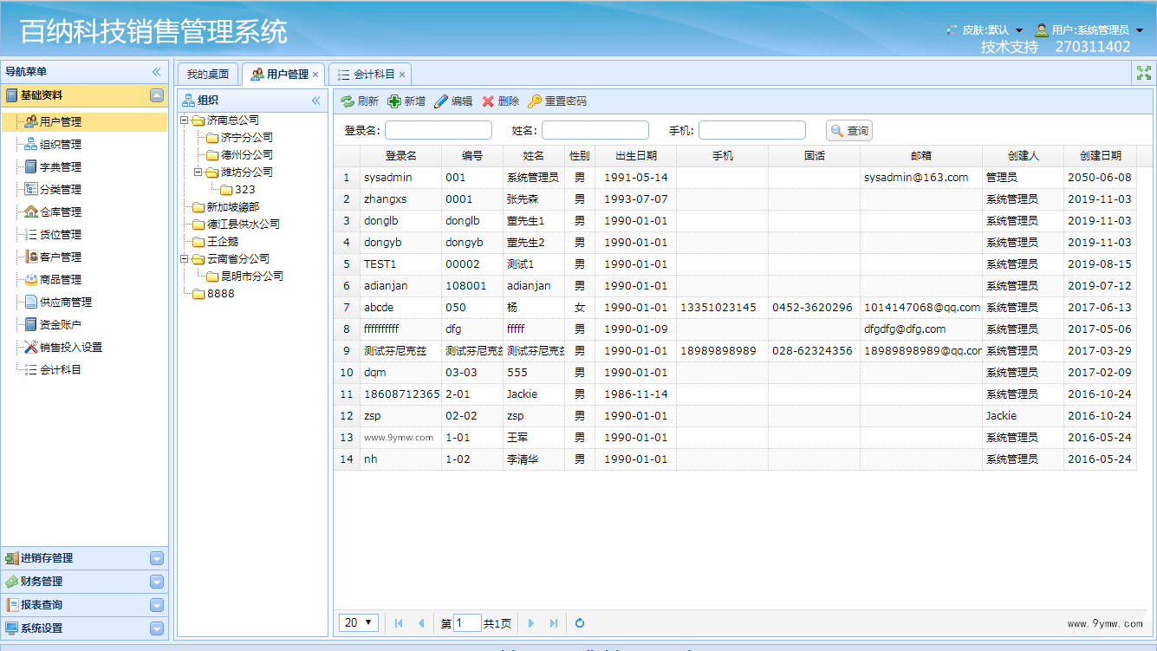
Task: Select the row for 李清华
Action: (736, 459)
